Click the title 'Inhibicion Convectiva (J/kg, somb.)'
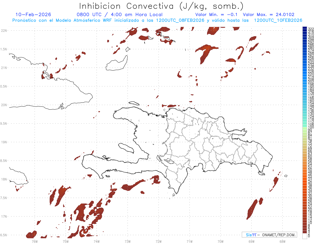317x245 pixels. [x=161, y=6]
